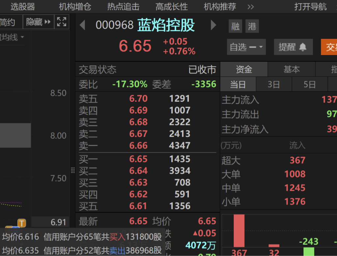Select the 3日 period tab
337x256 pixels.
274,84
